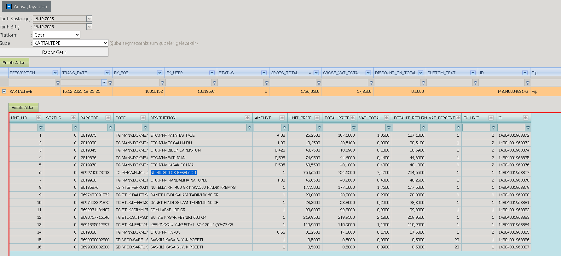This screenshot has width=561, height=256.
Task: Open the TRANS_DATE column header dropdown
Action: 107,73
